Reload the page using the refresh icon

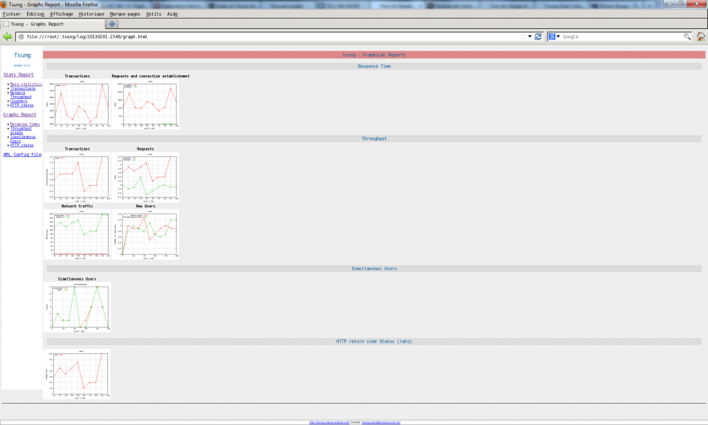[x=538, y=37]
